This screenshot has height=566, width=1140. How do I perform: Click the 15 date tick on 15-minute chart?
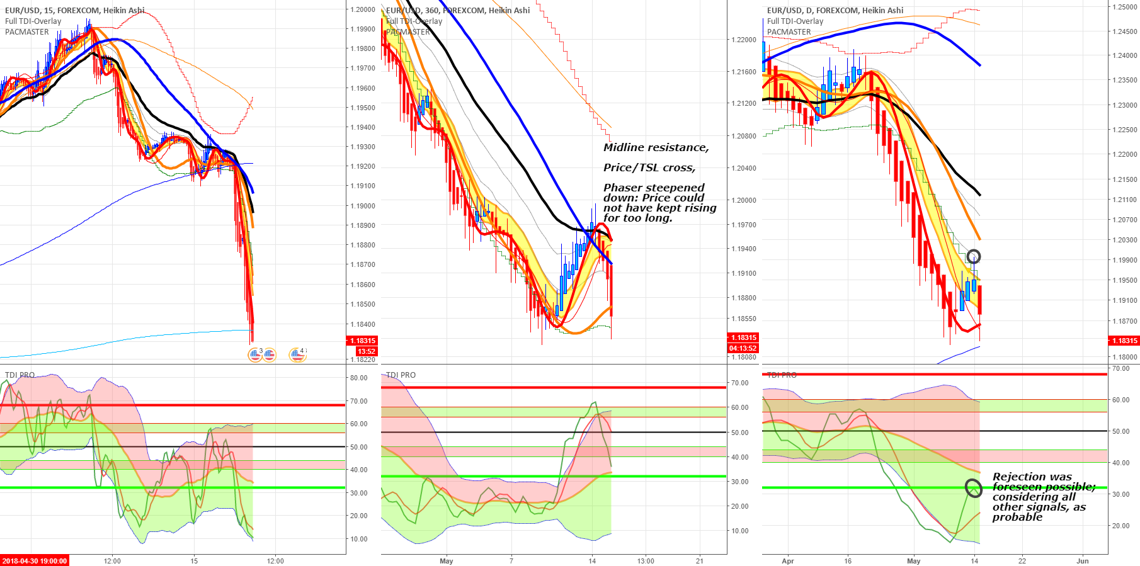tap(194, 561)
